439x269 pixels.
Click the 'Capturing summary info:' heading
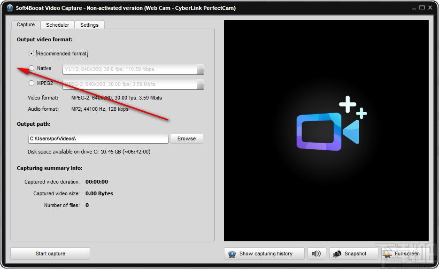coord(50,168)
